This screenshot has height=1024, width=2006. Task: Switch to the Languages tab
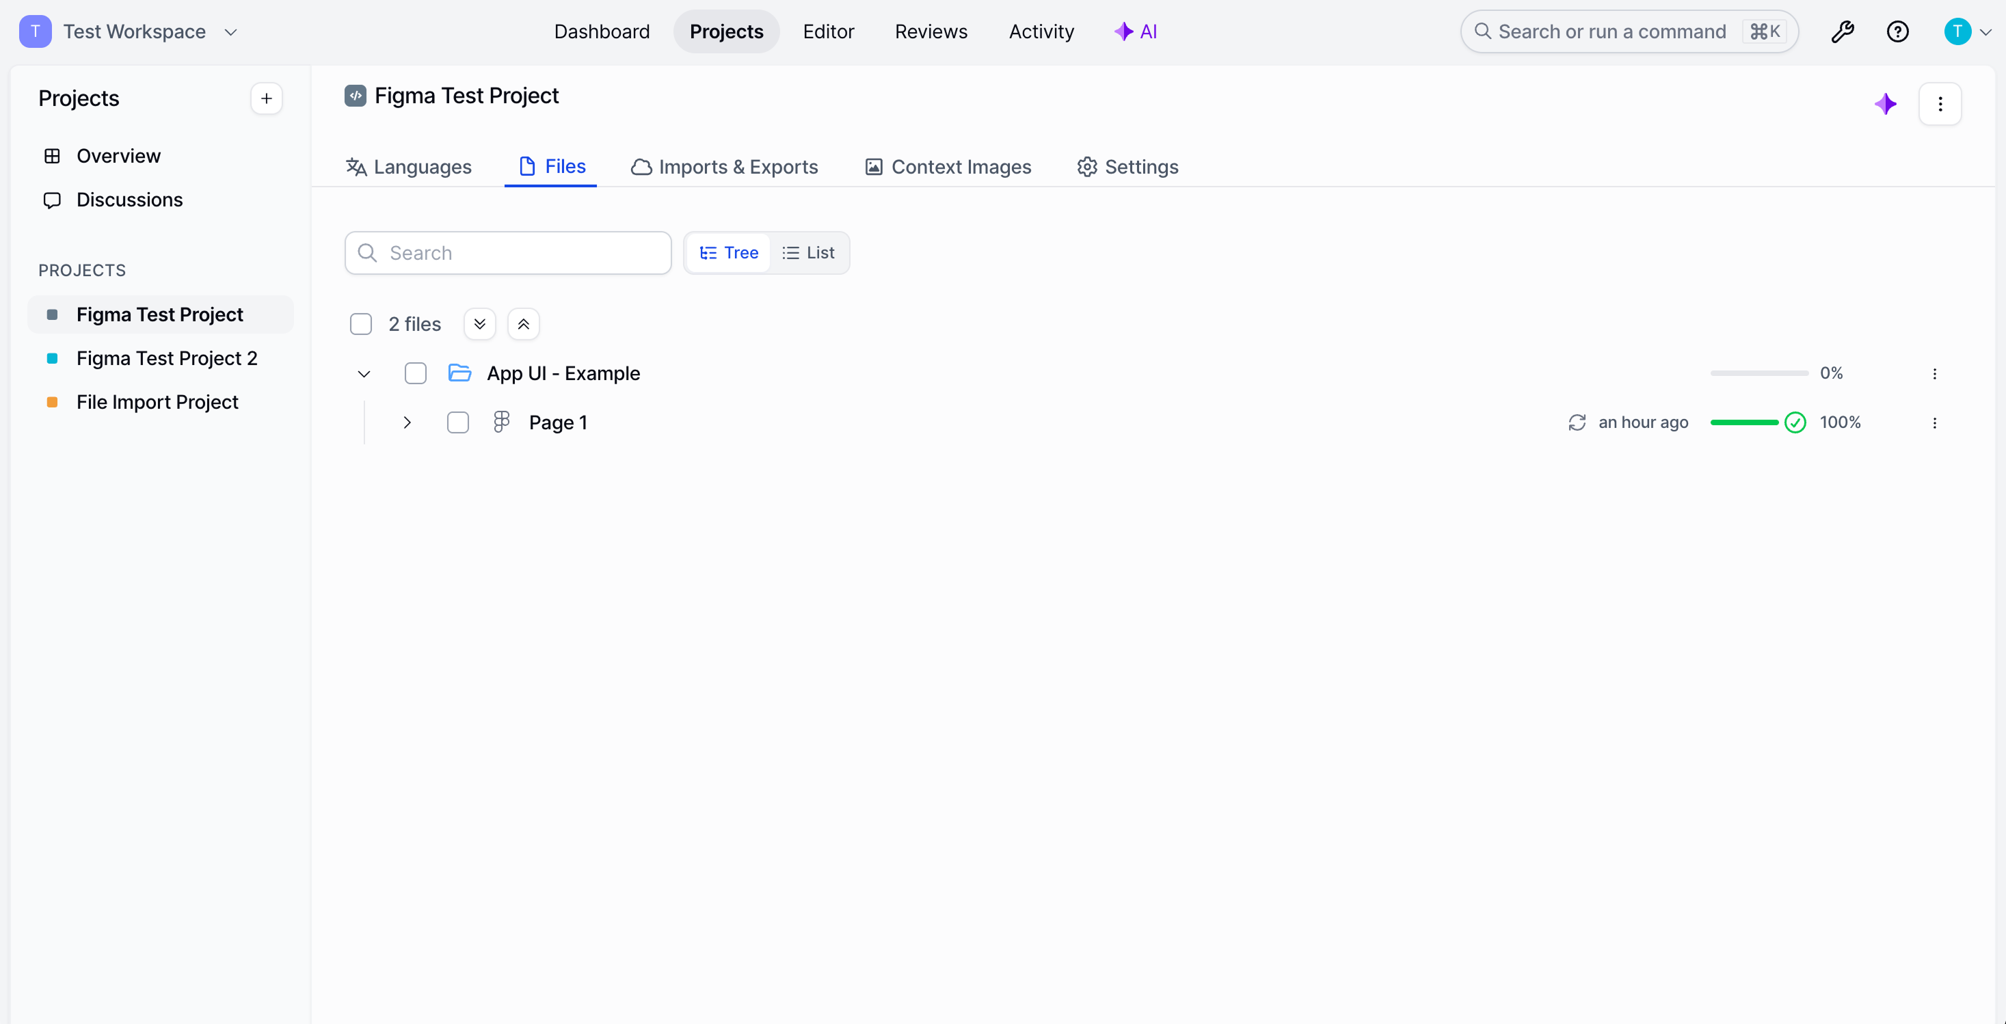[x=409, y=167]
